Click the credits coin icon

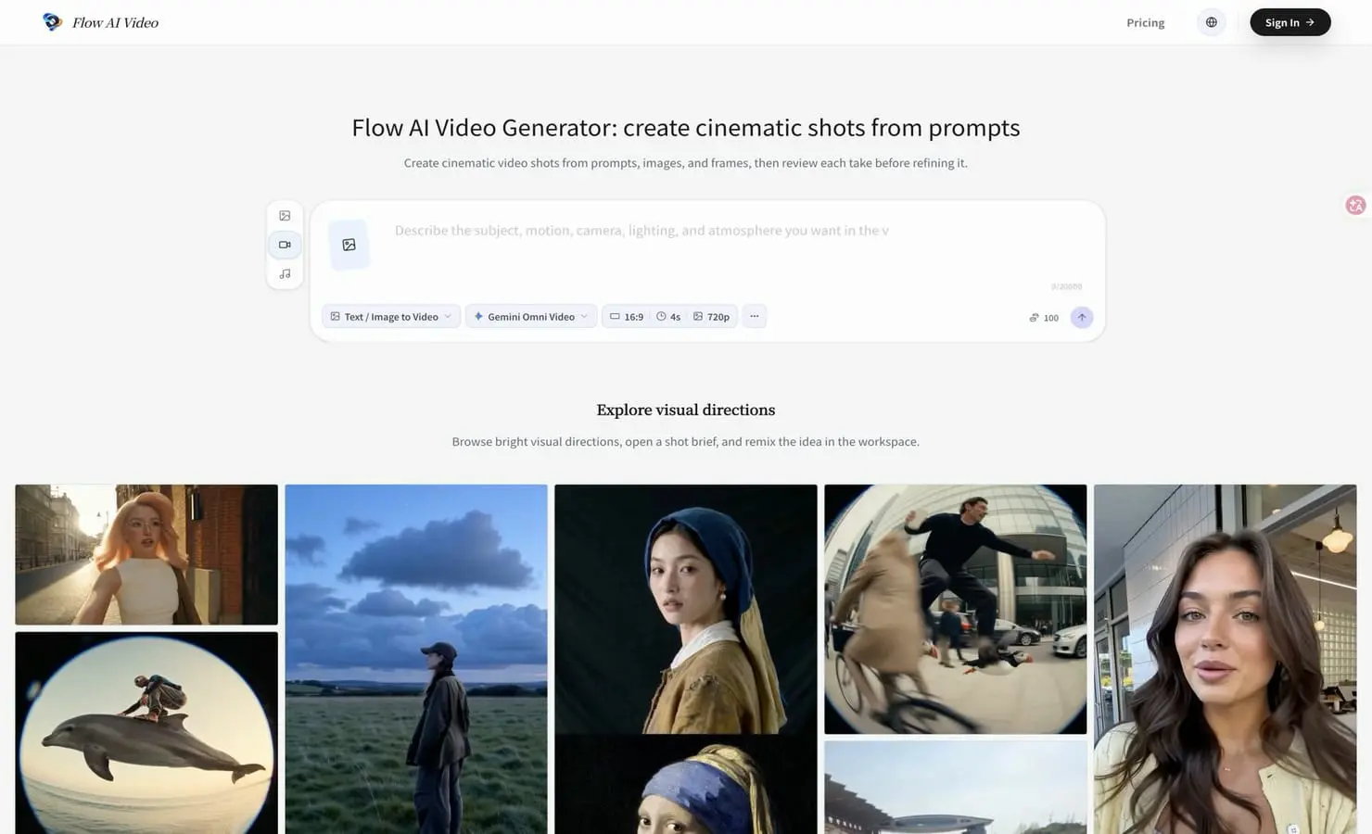[x=1034, y=318]
